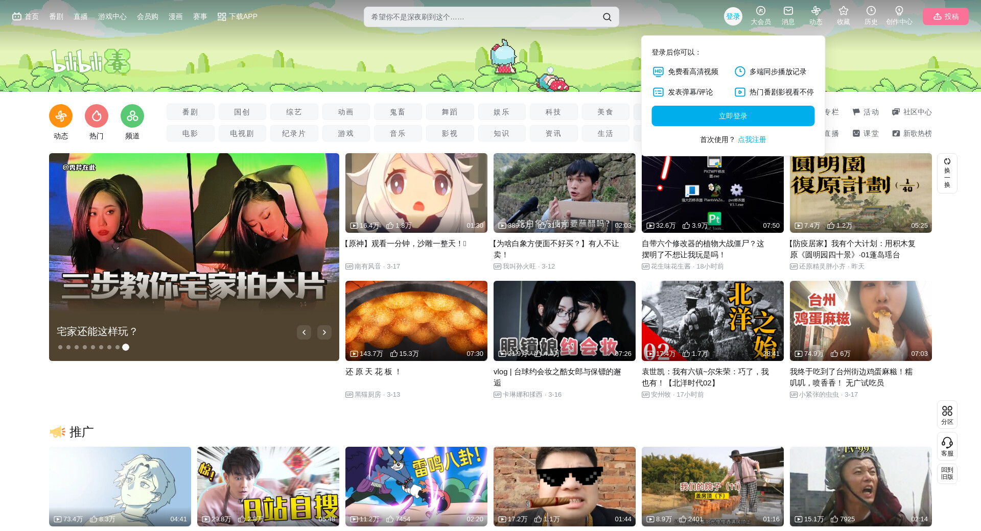
Task: Select the 国创 category tab
Action: pos(242,112)
